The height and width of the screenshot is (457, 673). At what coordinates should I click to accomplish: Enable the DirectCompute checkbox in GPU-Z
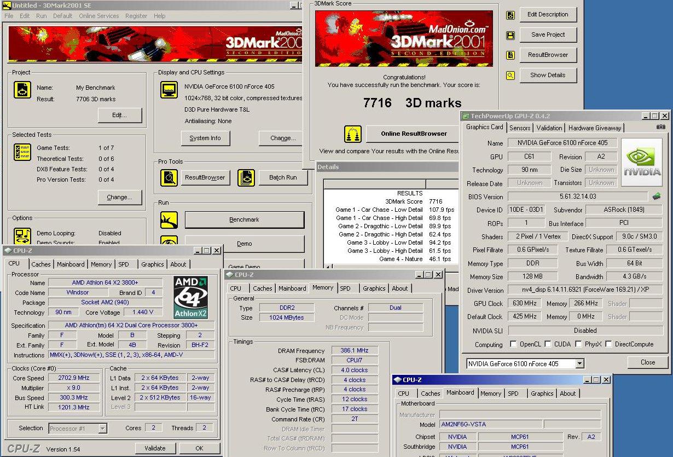click(x=609, y=344)
